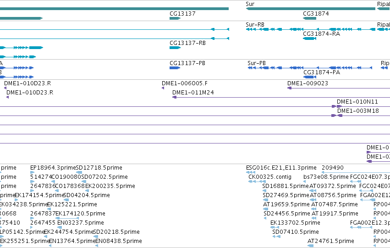Open the EN08438.5prime EST label
Screen dimensions: 390x248
pyautogui.click(x=119, y=241)
